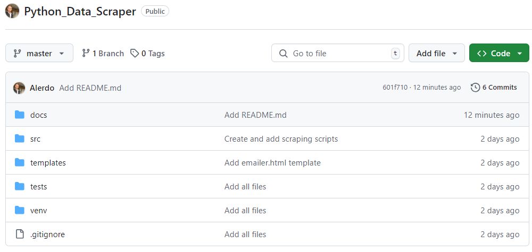Open the 1 Branch link
The image size is (532, 252).
(103, 54)
